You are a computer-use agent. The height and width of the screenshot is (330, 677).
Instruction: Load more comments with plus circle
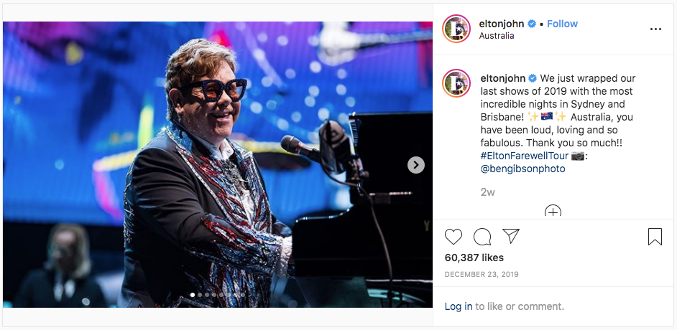[553, 211]
